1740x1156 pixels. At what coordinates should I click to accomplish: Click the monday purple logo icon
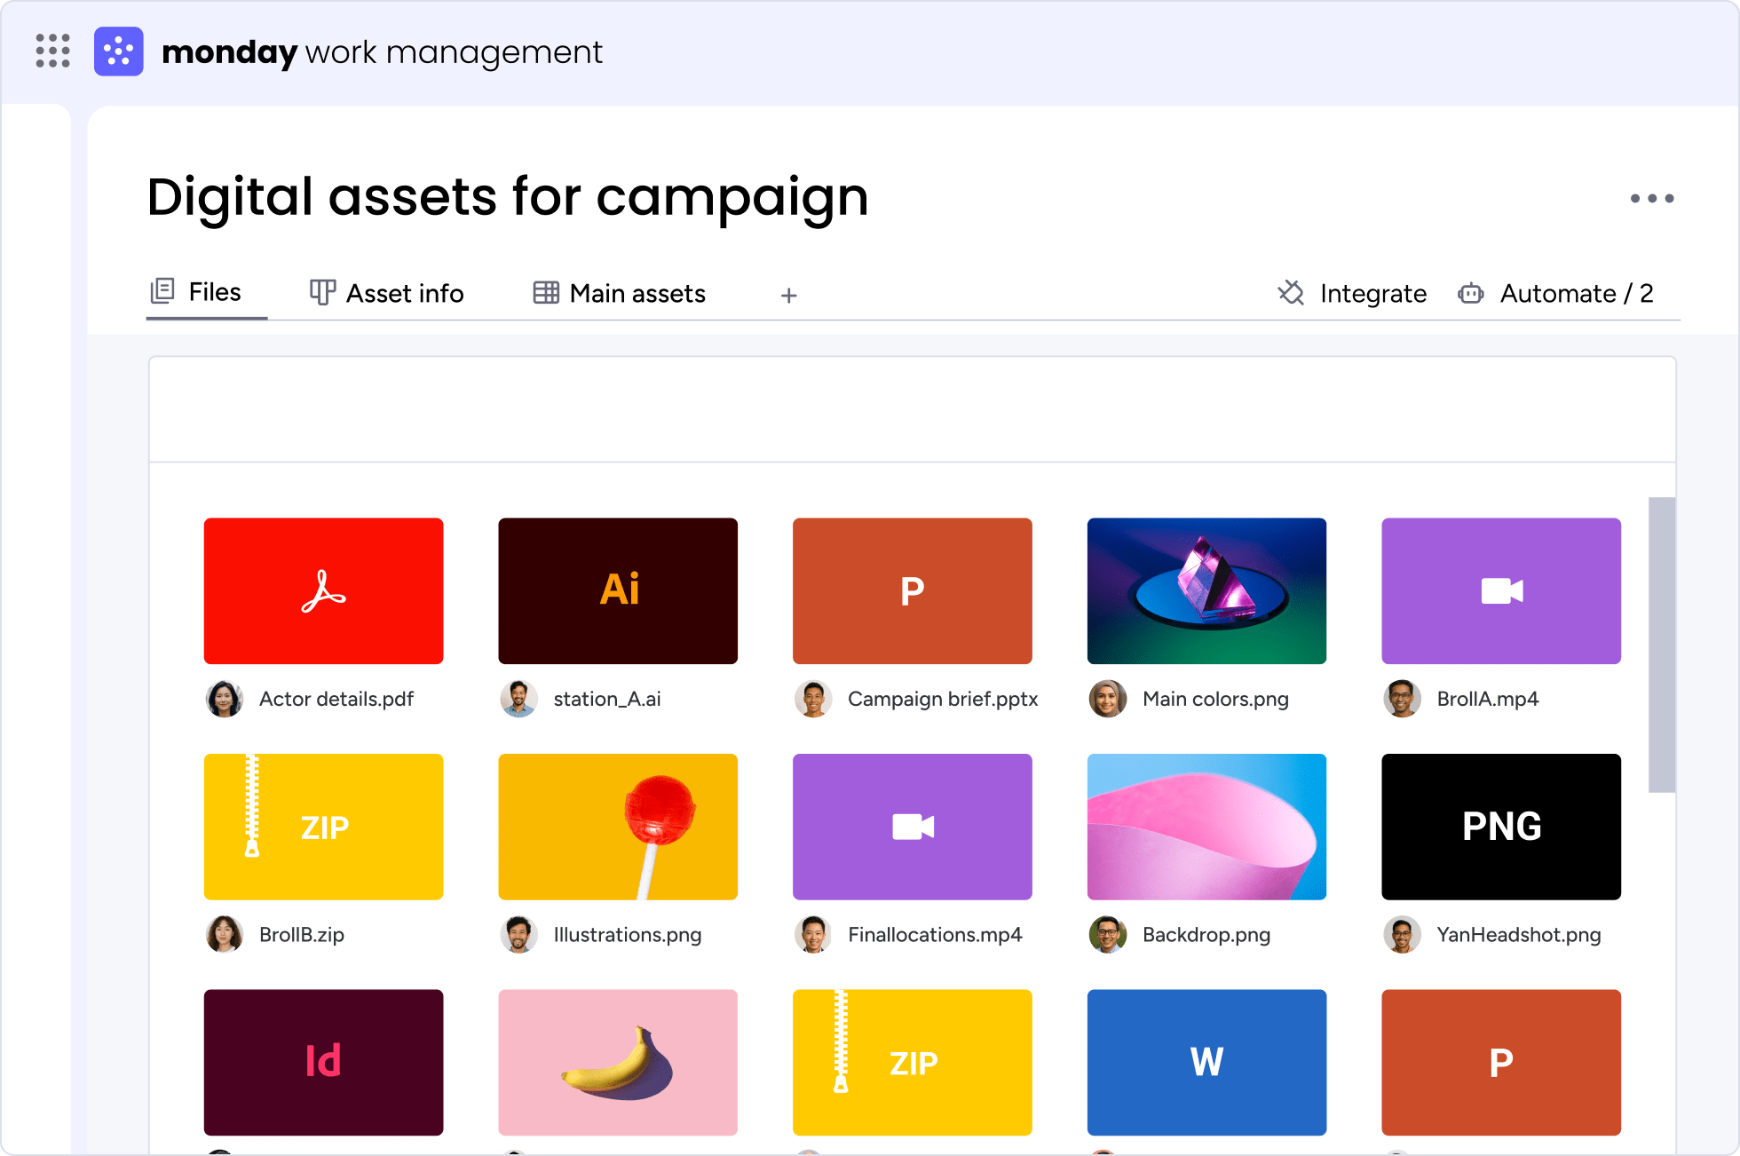[118, 51]
